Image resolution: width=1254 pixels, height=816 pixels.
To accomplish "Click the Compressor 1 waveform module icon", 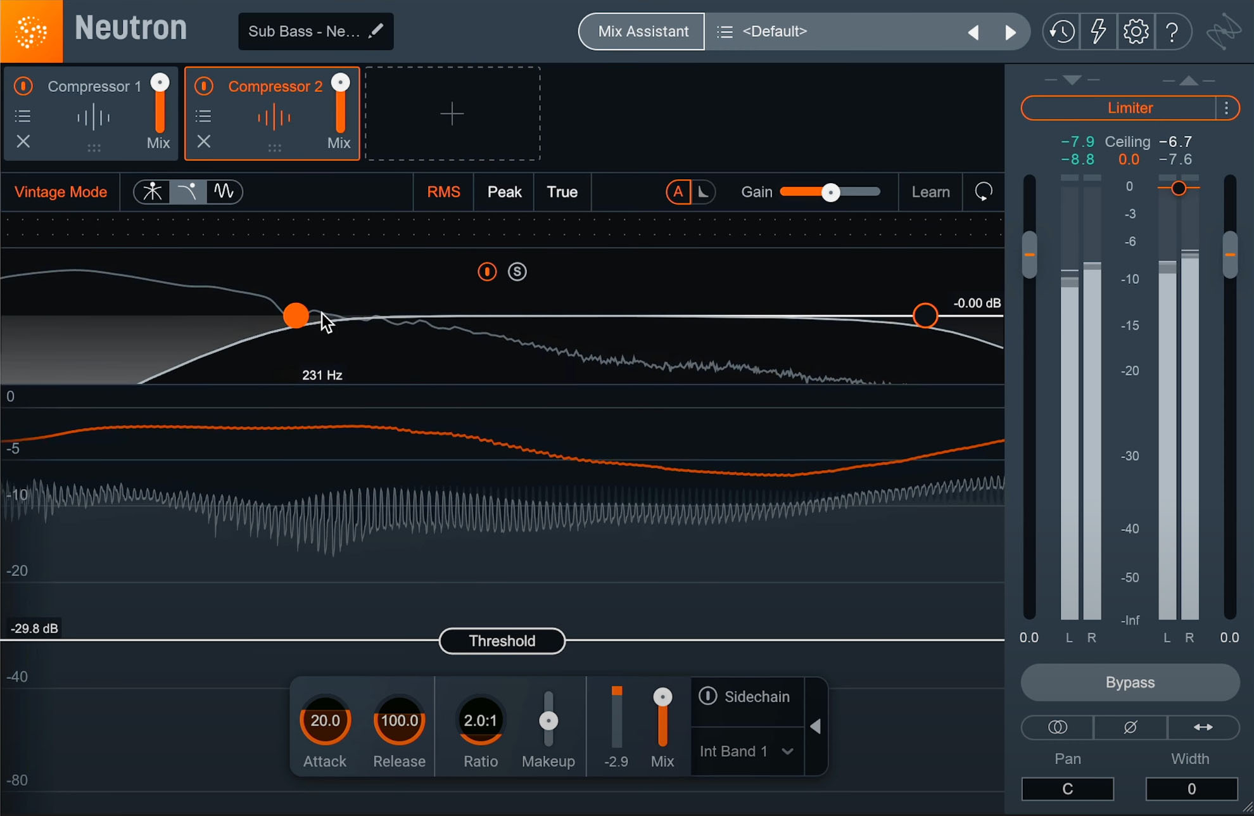I will coord(93,117).
